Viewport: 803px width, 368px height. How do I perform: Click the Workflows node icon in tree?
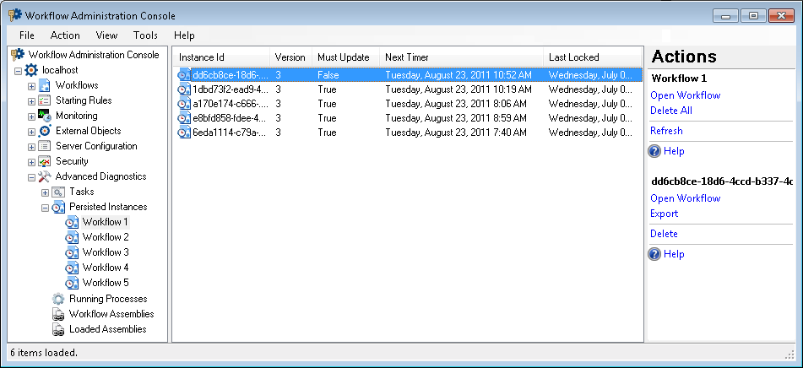click(45, 85)
